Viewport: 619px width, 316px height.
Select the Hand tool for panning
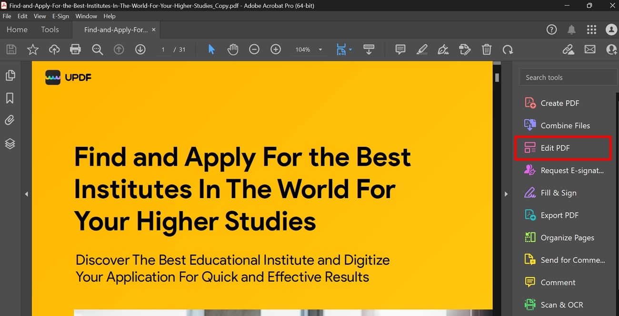[x=233, y=49]
